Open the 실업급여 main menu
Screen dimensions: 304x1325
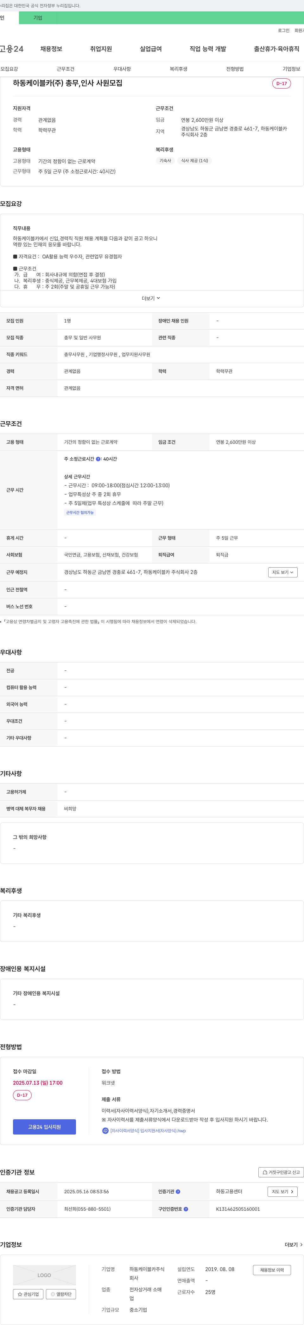pyautogui.click(x=151, y=49)
